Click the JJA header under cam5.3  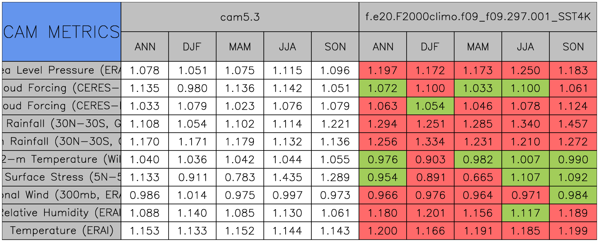(287, 47)
